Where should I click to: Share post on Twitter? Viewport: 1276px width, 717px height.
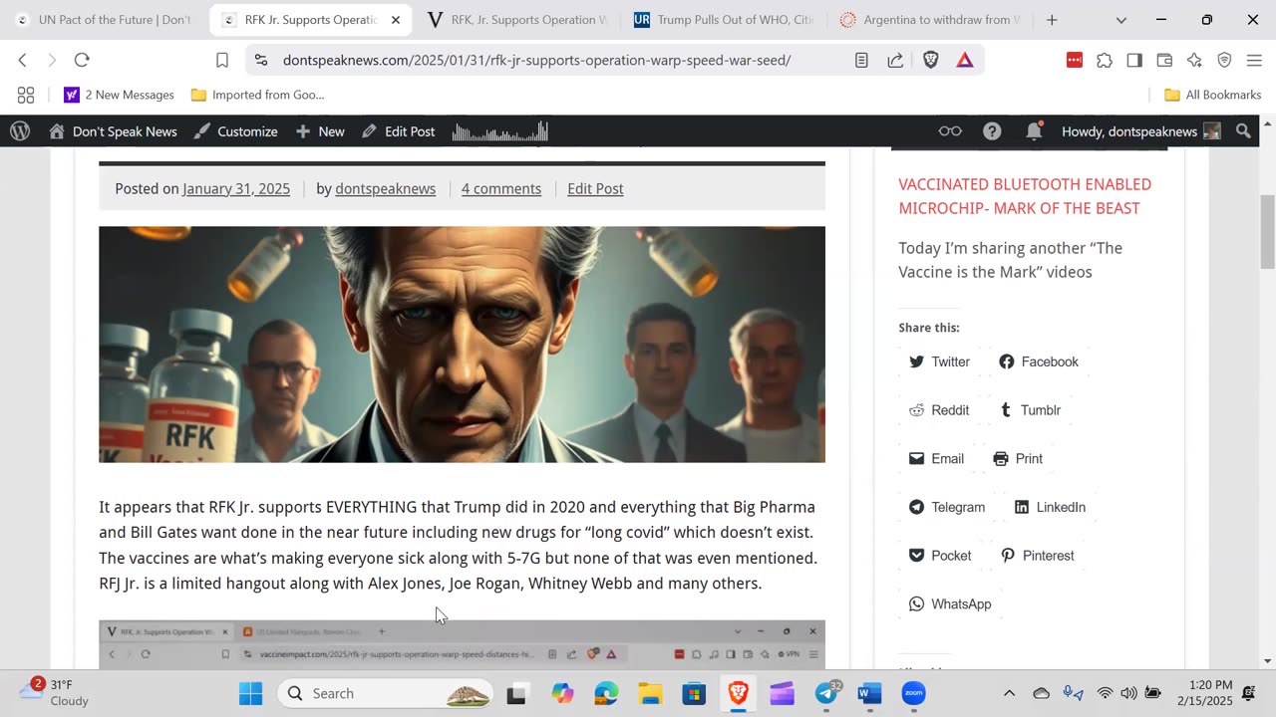(939, 361)
